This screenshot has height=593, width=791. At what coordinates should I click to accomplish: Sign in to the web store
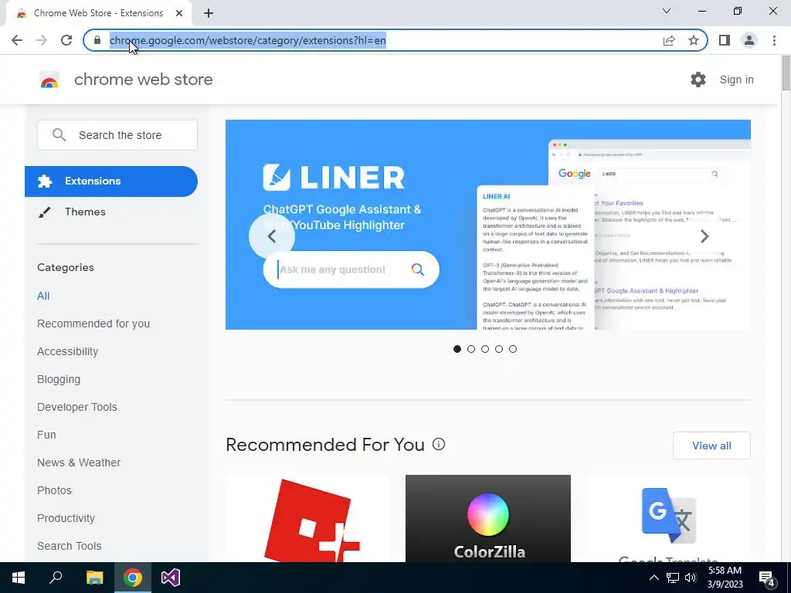(736, 80)
